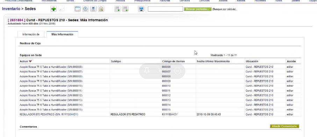Click editar for S/N:000014 row
Image resolution: width=317 pixels, height=137 pixels.
[x=290, y=105]
